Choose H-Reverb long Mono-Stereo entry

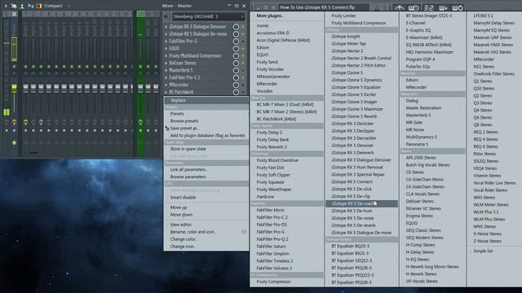(x=432, y=267)
